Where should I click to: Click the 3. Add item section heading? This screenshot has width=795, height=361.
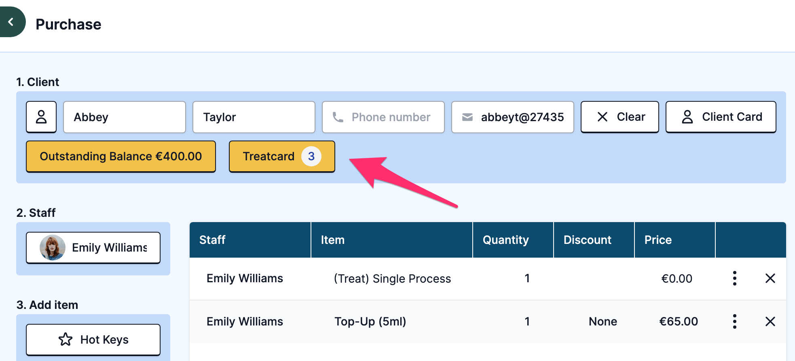47,305
